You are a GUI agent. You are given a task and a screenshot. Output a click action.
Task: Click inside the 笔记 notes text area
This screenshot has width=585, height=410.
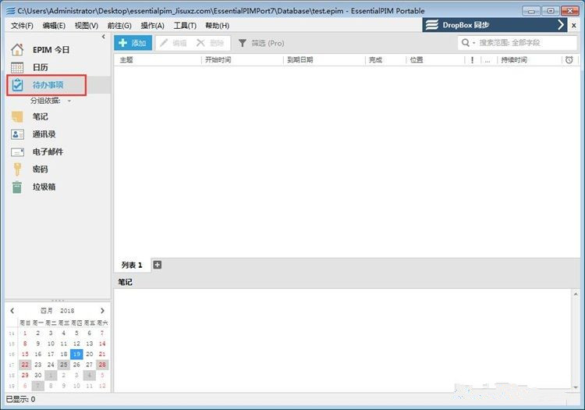342,340
